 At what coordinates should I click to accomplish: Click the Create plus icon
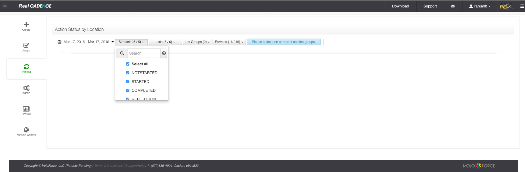point(26,25)
